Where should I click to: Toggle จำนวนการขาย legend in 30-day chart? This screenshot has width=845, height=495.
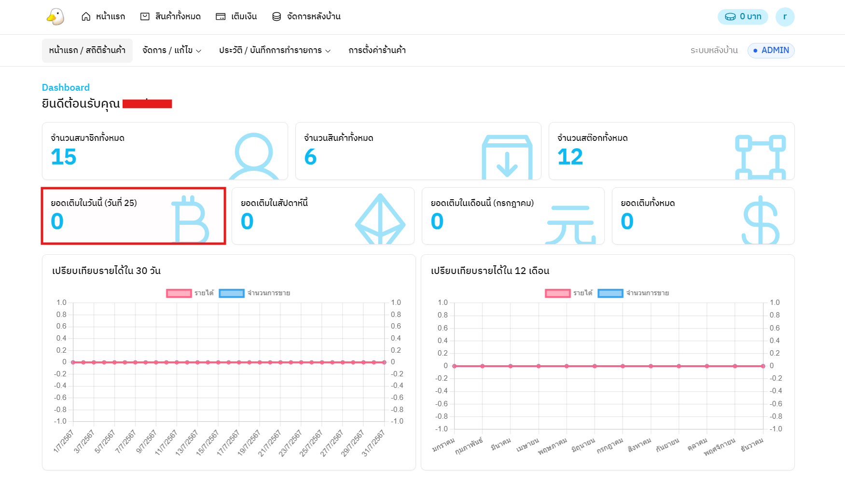coord(254,293)
